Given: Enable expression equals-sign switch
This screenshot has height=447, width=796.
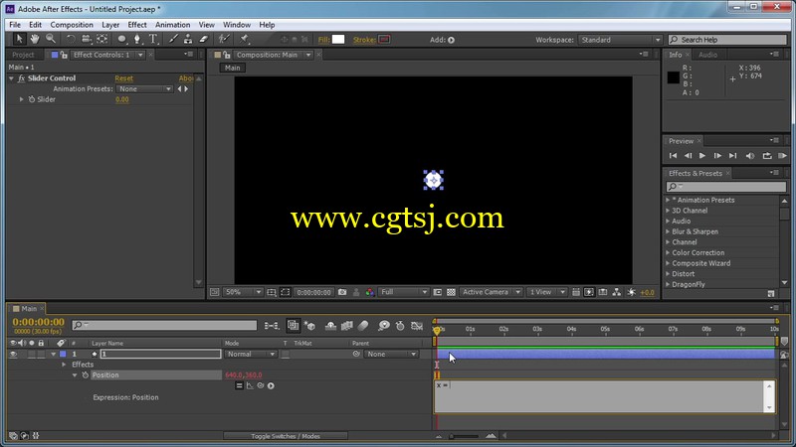Looking at the screenshot, I should click(239, 385).
